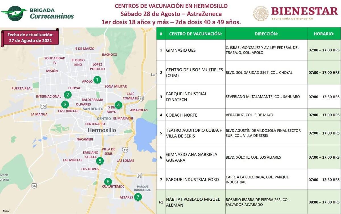Click the EL MARIACHI map label

(x=123, y=118)
